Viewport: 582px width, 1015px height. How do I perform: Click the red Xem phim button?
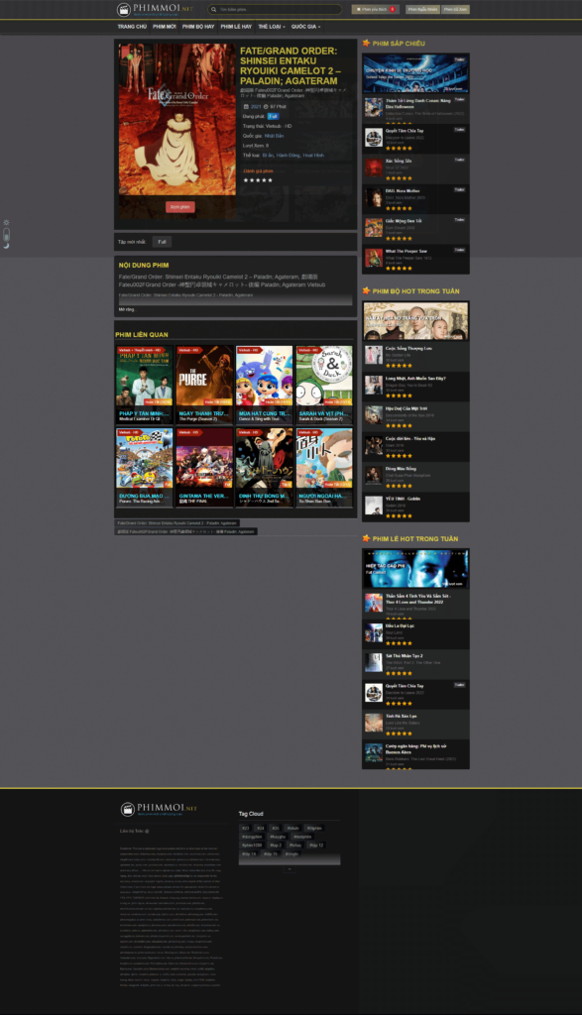point(180,206)
